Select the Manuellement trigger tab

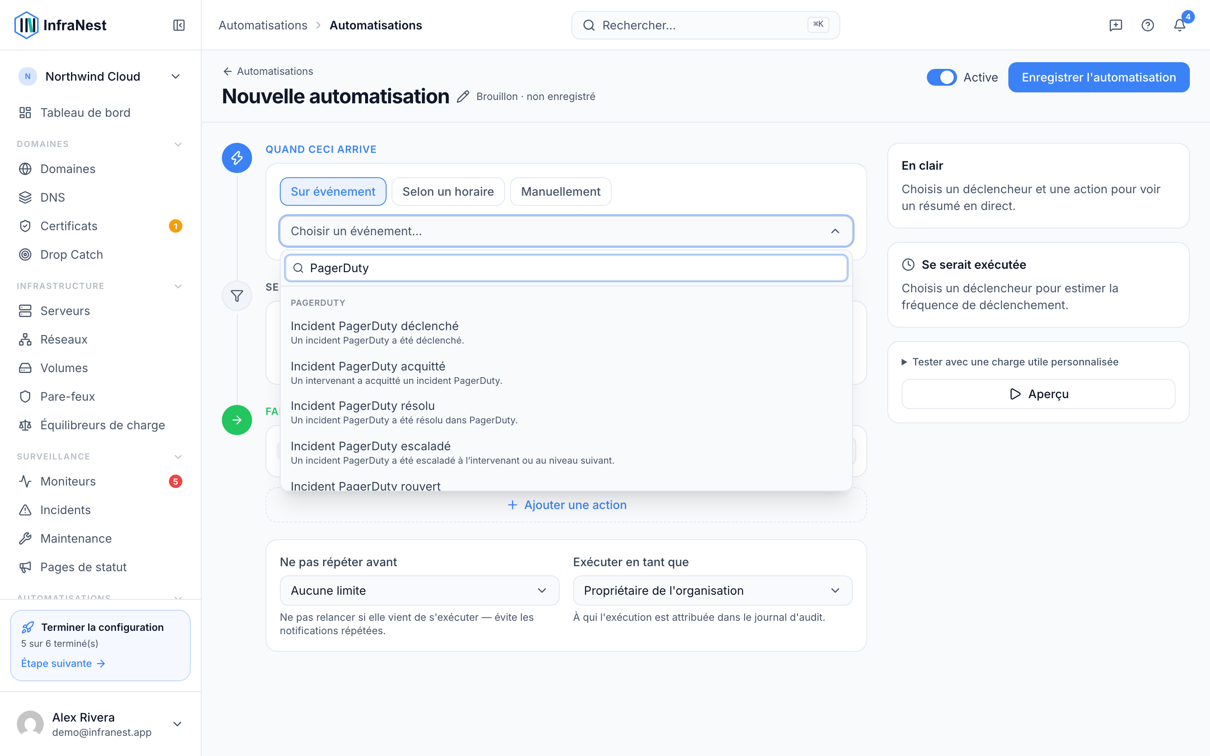(560, 192)
